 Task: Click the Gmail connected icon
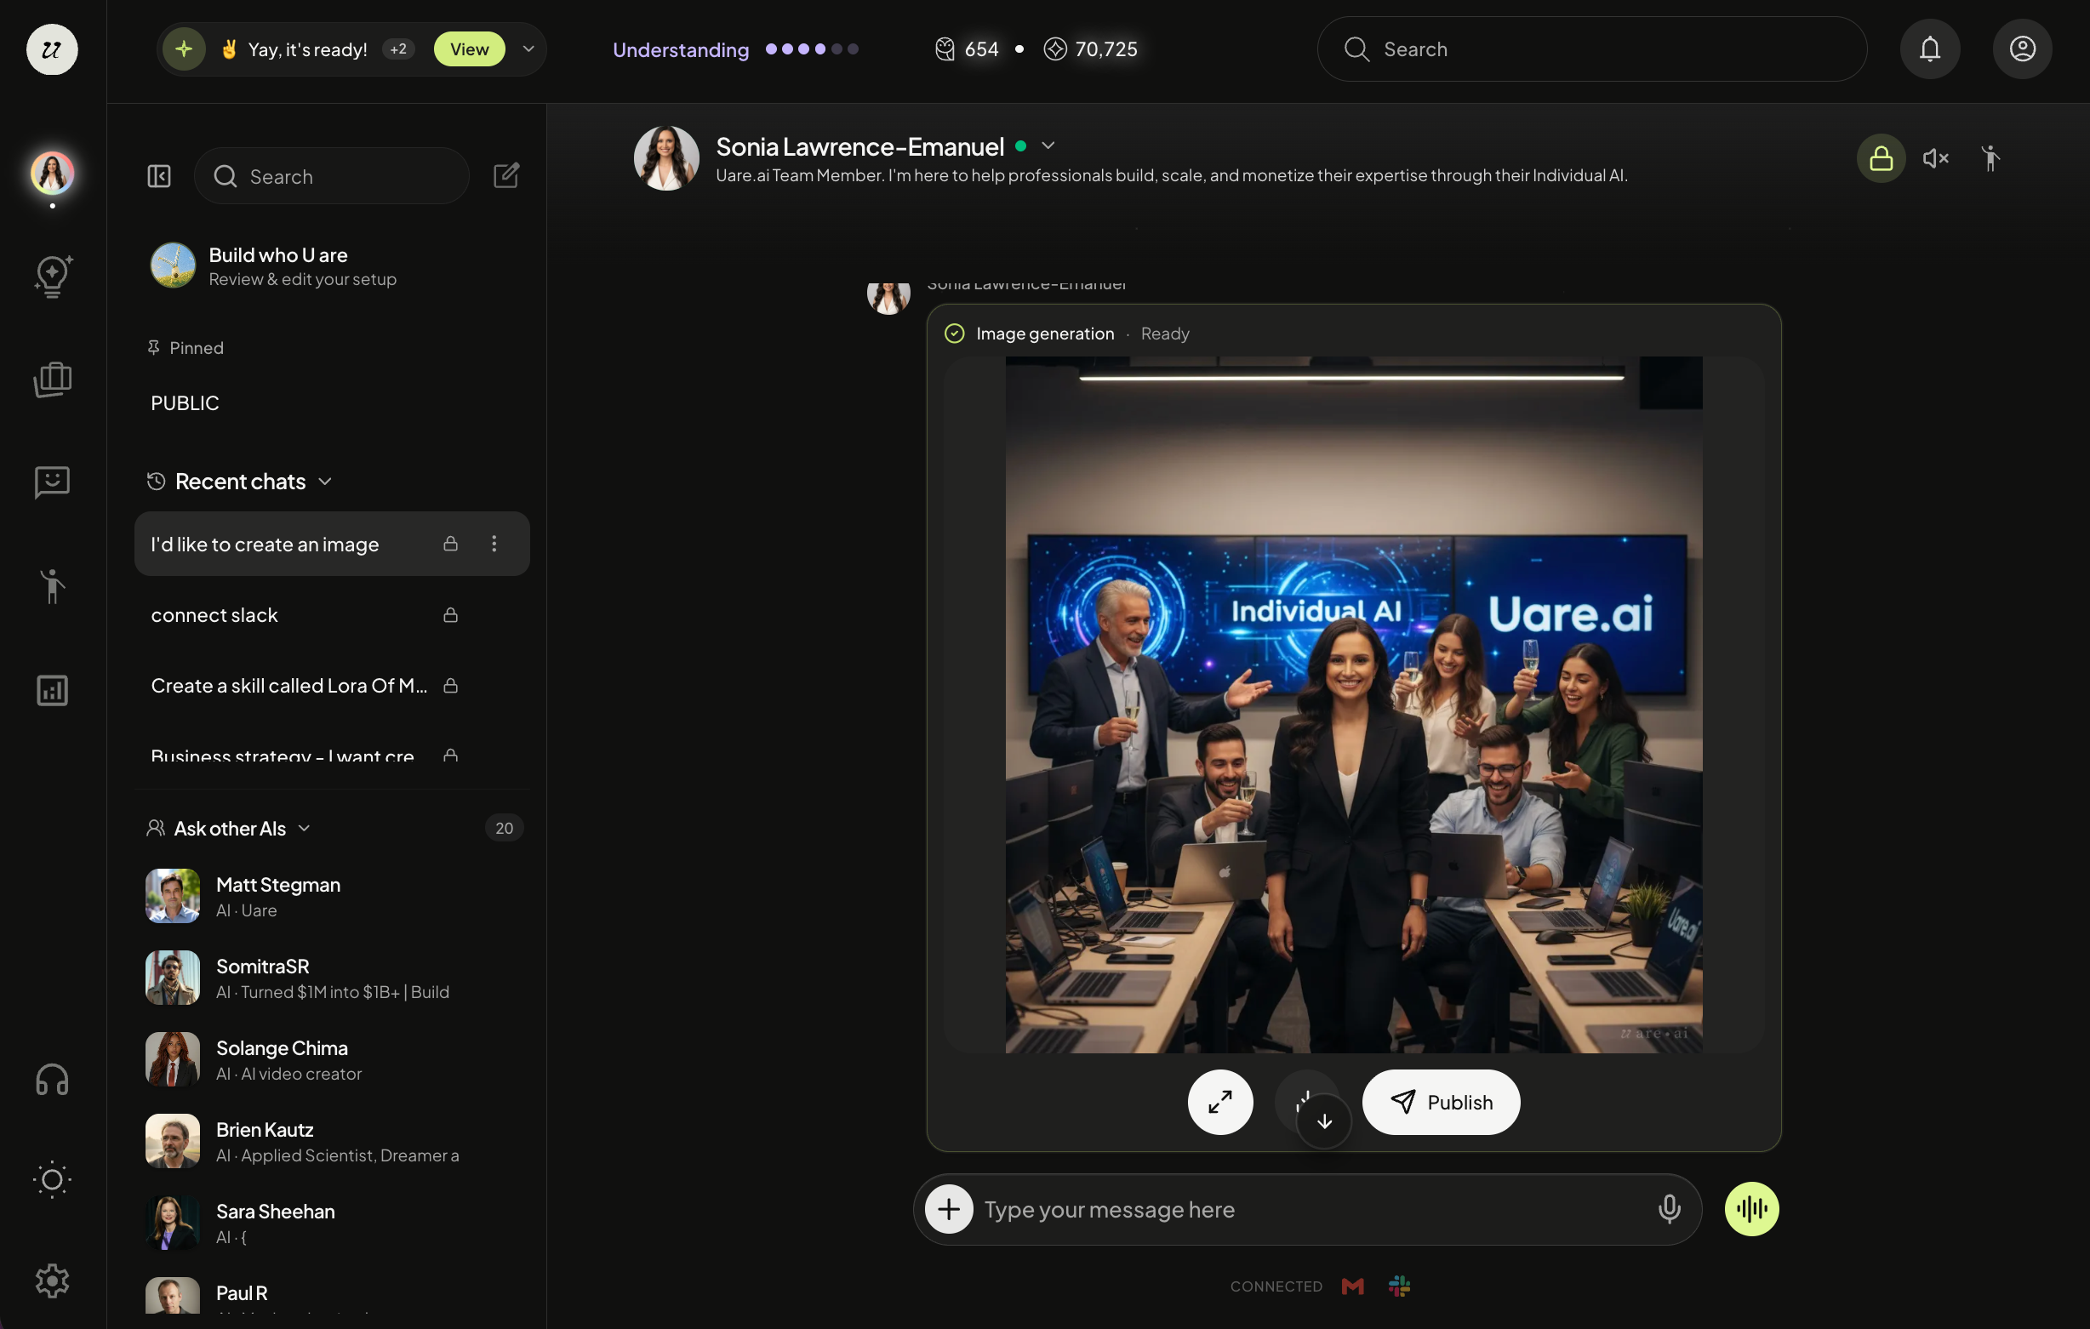pyautogui.click(x=1352, y=1286)
